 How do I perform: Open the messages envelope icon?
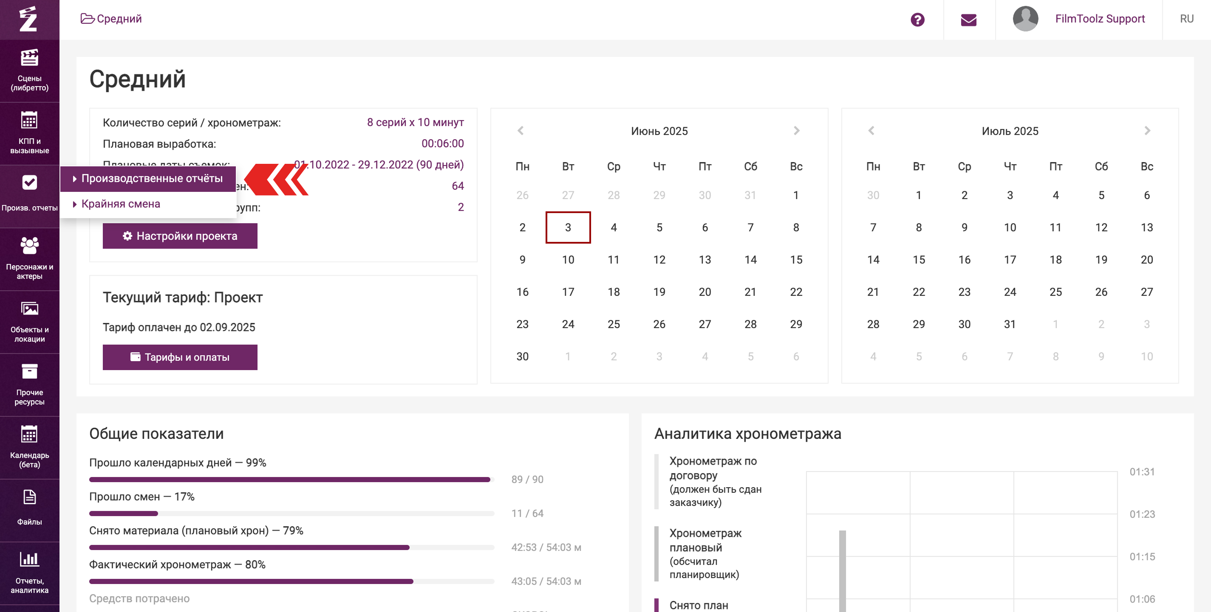[x=968, y=20]
